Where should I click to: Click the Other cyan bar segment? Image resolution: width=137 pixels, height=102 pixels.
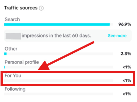pyautogui.click(x=5, y=54)
